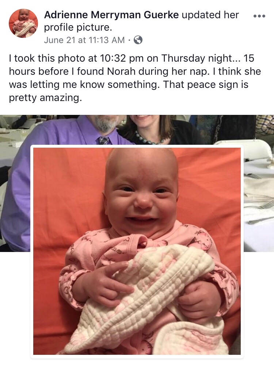Open the small round profile avatar
The height and width of the screenshot is (384, 274).
pyautogui.click(x=23, y=23)
